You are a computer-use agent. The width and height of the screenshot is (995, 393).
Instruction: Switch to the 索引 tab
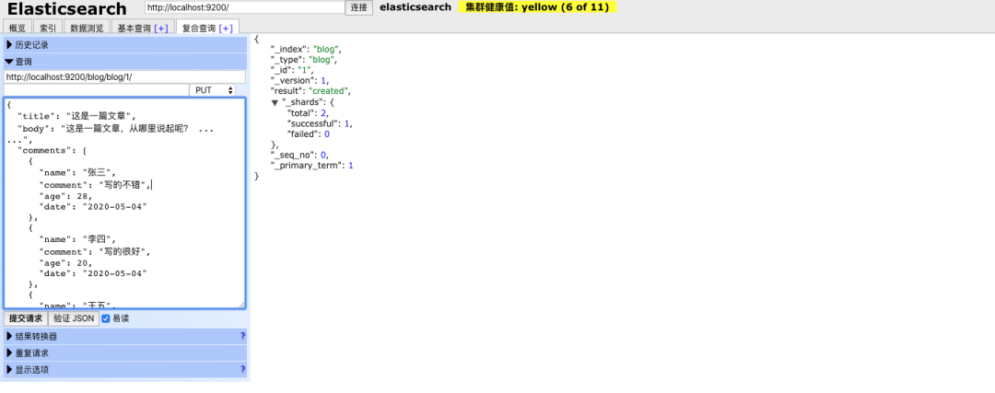[48, 28]
